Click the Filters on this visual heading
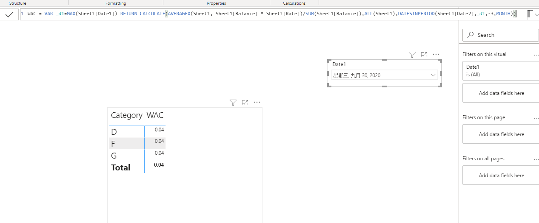 click(x=484, y=54)
